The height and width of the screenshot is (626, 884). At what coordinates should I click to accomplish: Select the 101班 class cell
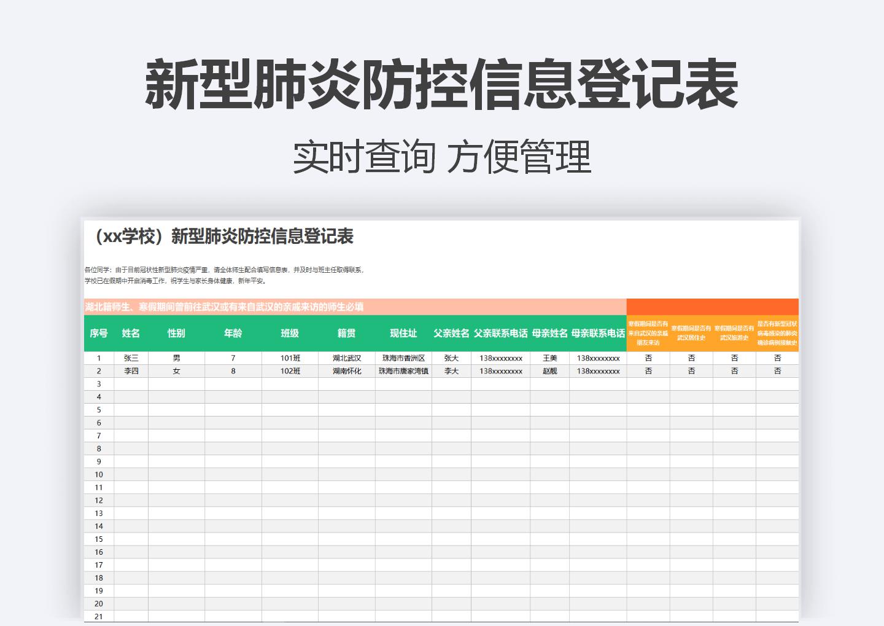[x=290, y=358]
